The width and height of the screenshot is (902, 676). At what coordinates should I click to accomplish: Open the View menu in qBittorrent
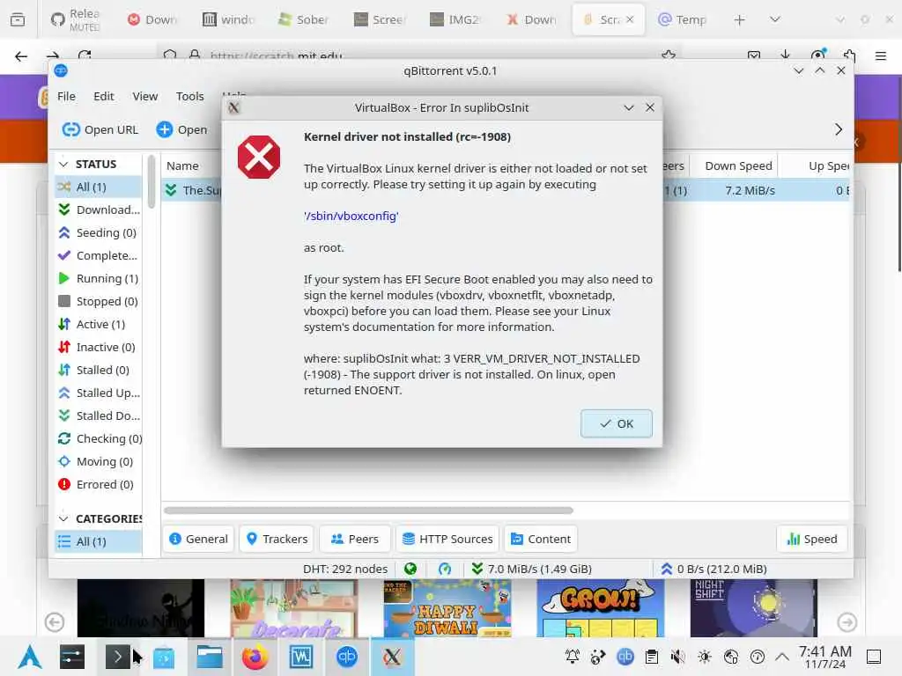tap(145, 96)
